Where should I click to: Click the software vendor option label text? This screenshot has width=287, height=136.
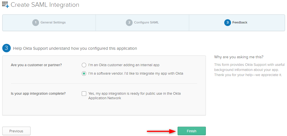(x=136, y=74)
